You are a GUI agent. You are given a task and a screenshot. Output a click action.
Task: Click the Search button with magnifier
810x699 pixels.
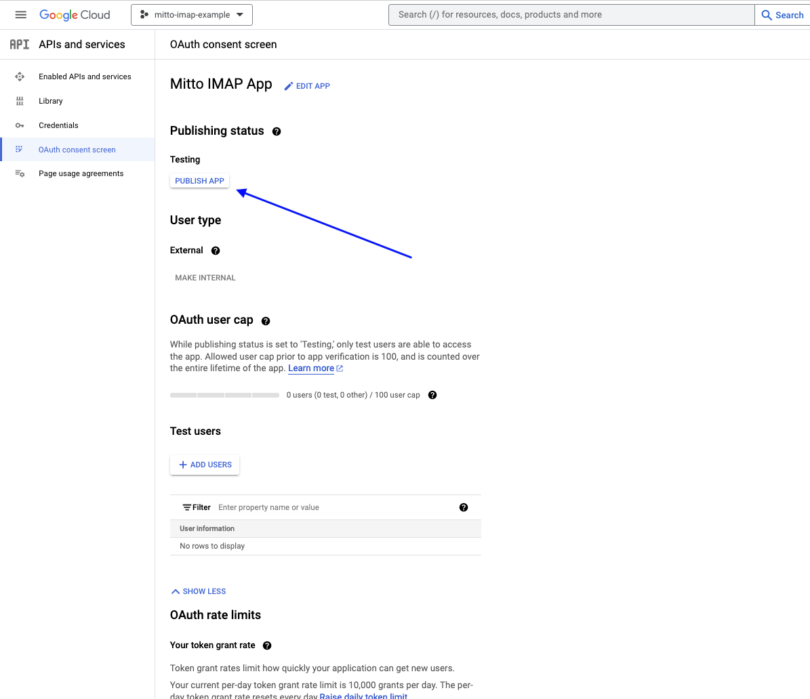[x=782, y=15]
